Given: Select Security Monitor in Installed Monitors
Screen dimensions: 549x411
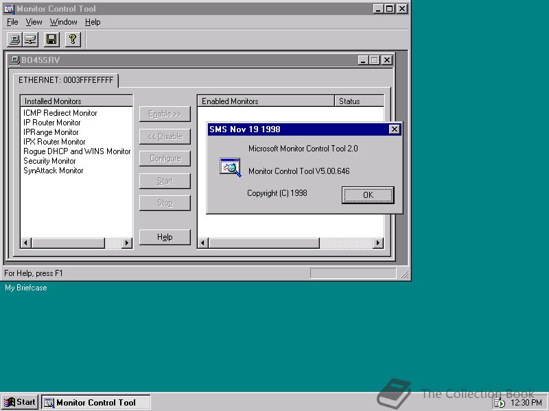Looking at the screenshot, I should point(49,161).
